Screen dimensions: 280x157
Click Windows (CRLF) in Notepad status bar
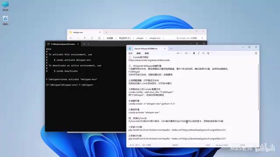click(222, 145)
